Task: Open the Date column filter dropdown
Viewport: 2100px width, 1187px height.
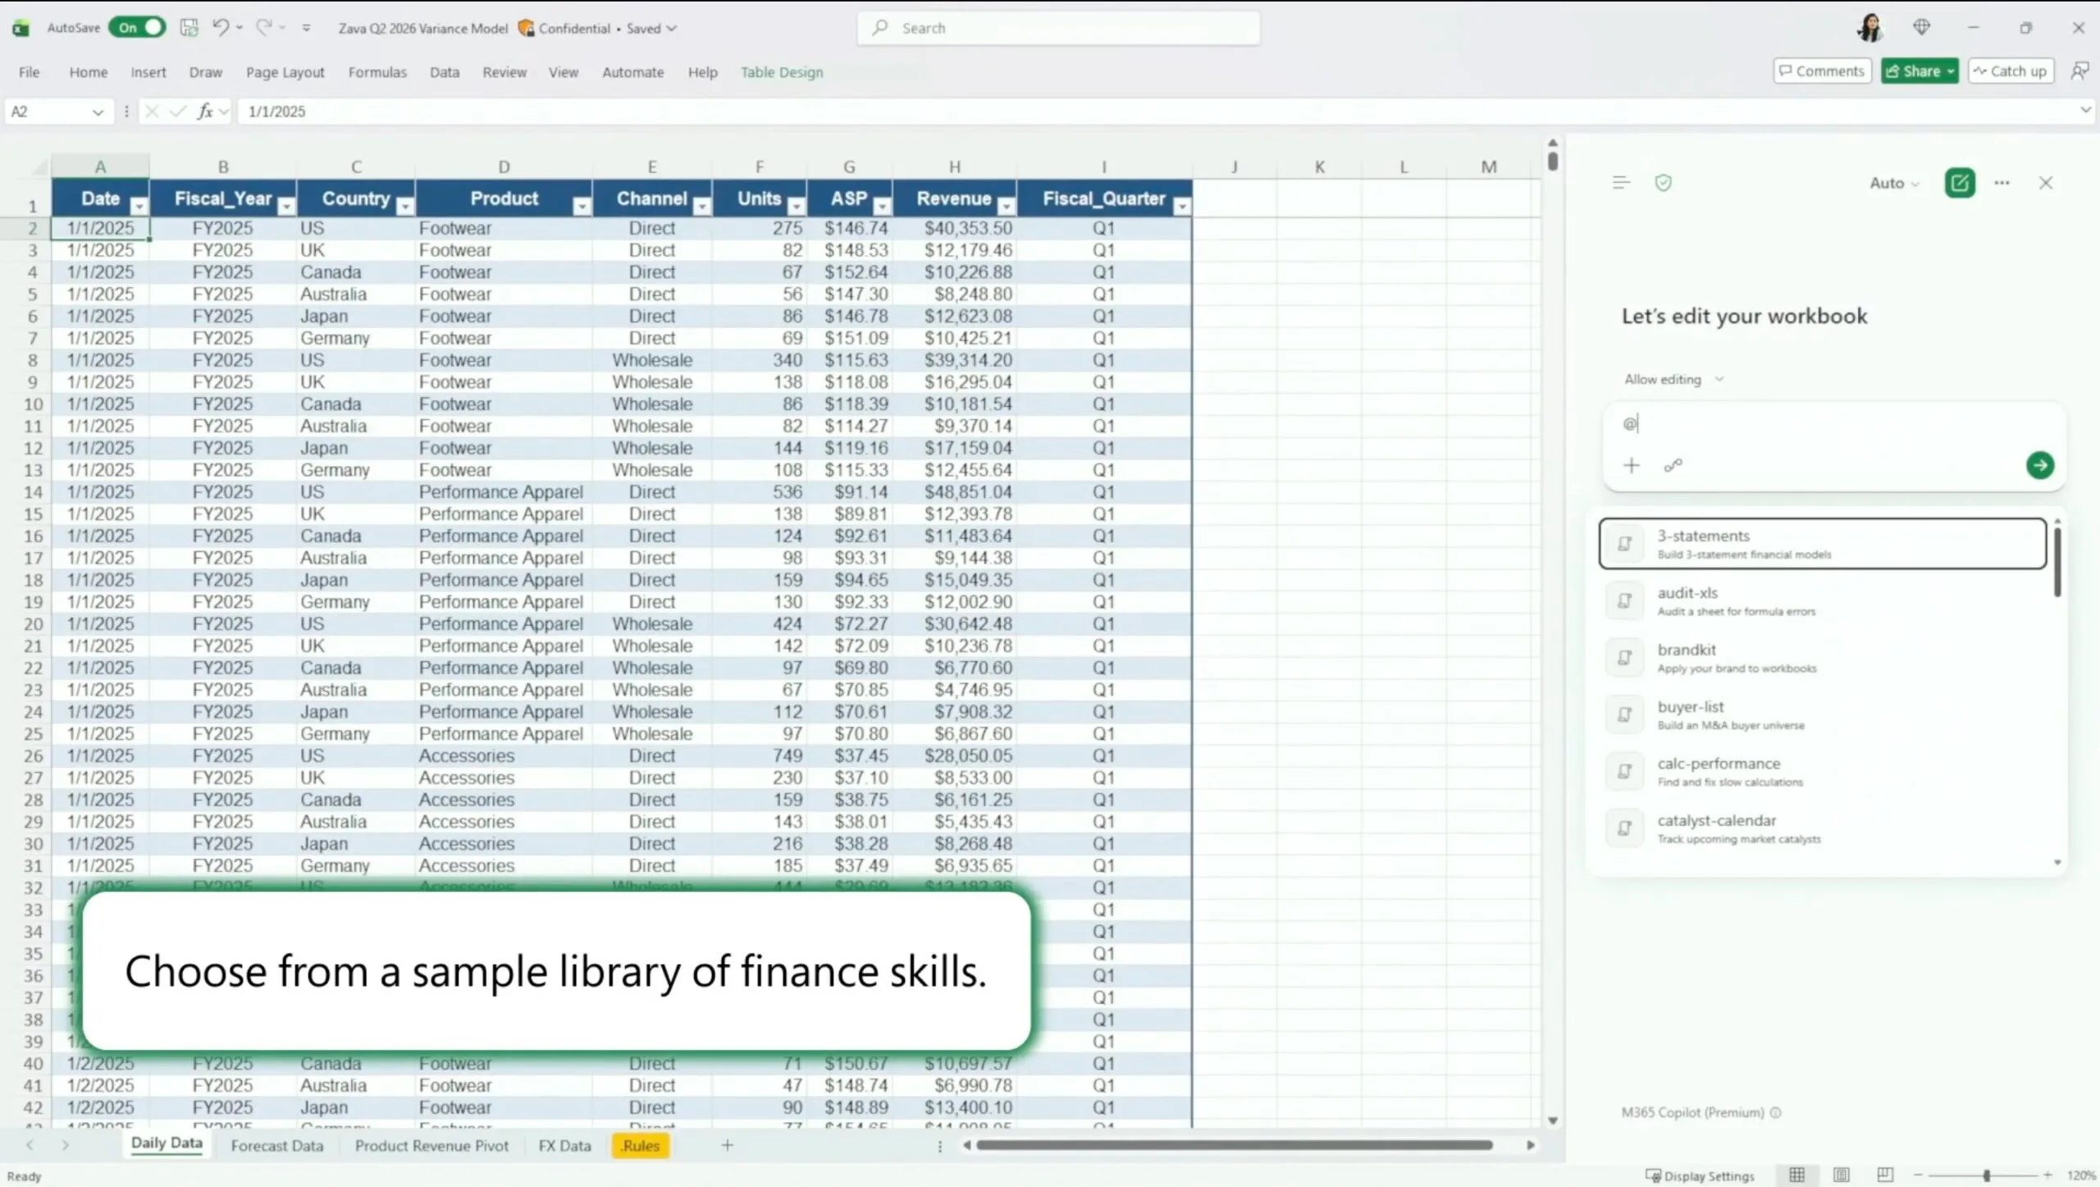Action: (x=139, y=206)
